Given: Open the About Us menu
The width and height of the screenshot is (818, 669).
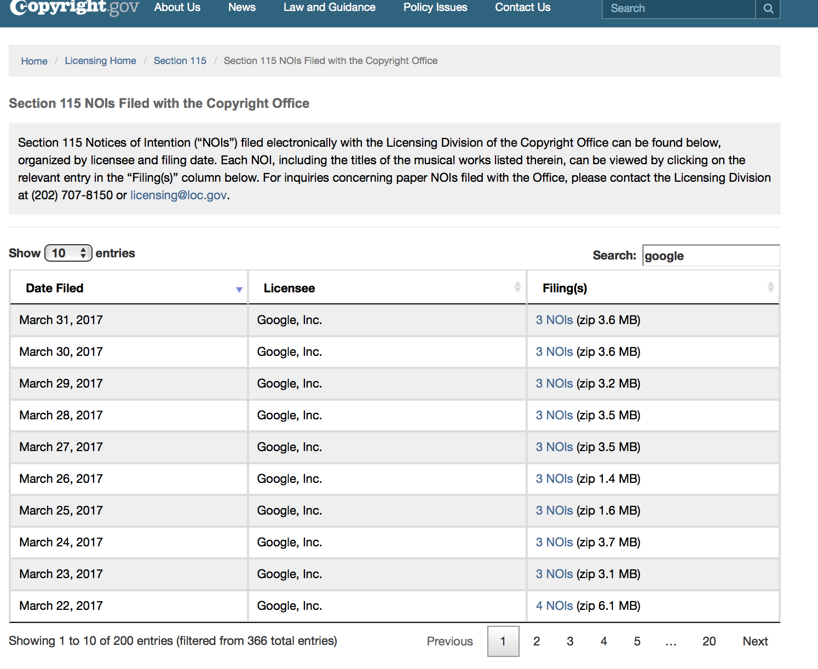Looking at the screenshot, I should click(177, 8).
